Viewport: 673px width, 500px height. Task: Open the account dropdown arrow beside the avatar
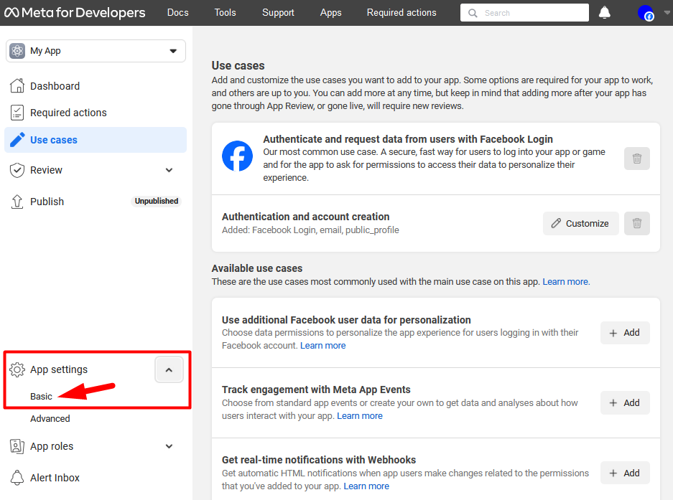pos(667,13)
